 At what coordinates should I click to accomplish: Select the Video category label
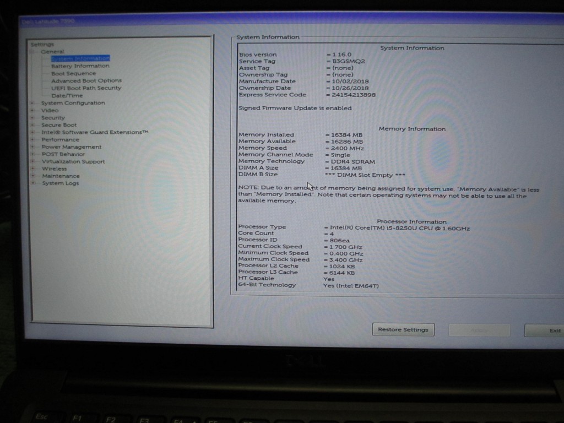pos(50,110)
